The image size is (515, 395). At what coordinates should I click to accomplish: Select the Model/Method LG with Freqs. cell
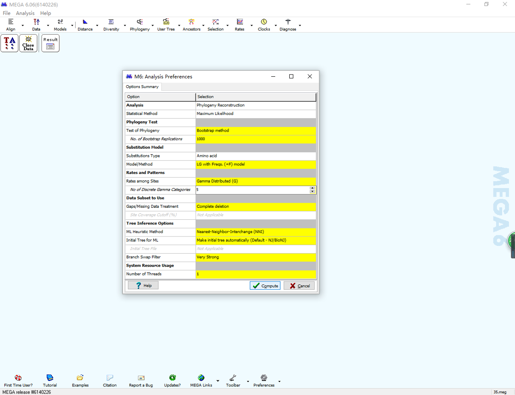[x=255, y=164]
